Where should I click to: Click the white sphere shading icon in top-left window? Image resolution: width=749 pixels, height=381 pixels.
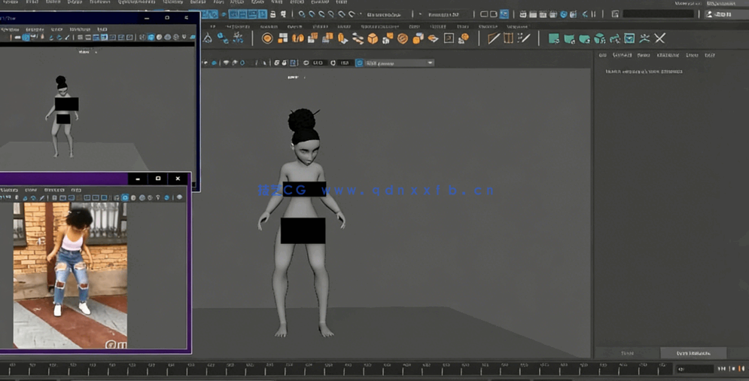159,37
